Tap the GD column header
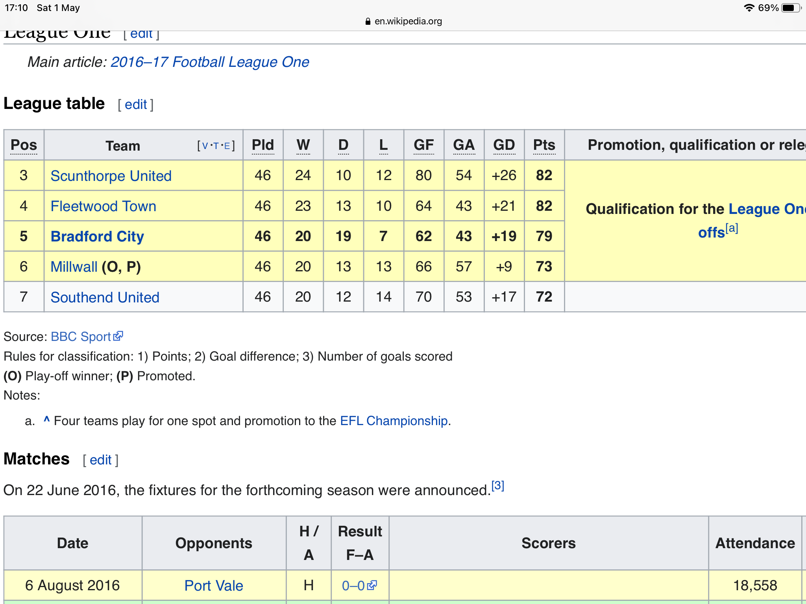 (x=504, y=145)
